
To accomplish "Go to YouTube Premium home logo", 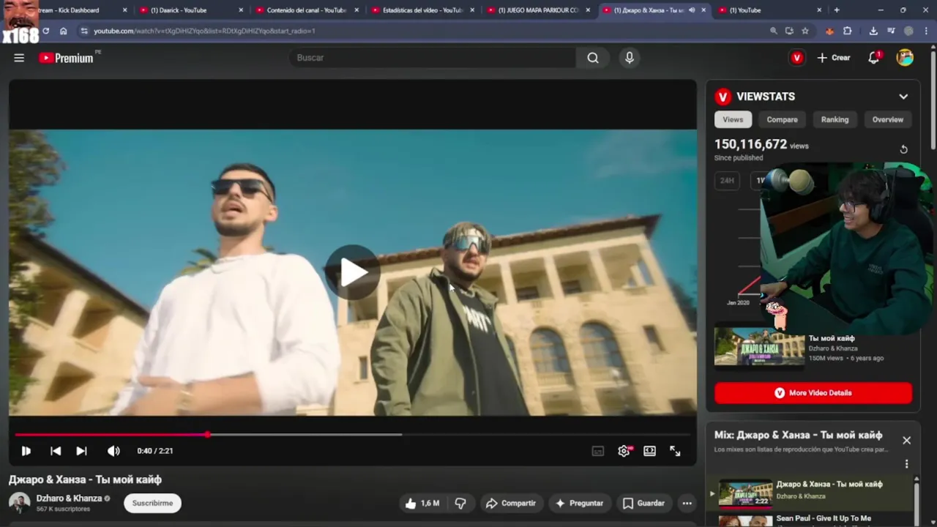I will [x=67, y=58].
